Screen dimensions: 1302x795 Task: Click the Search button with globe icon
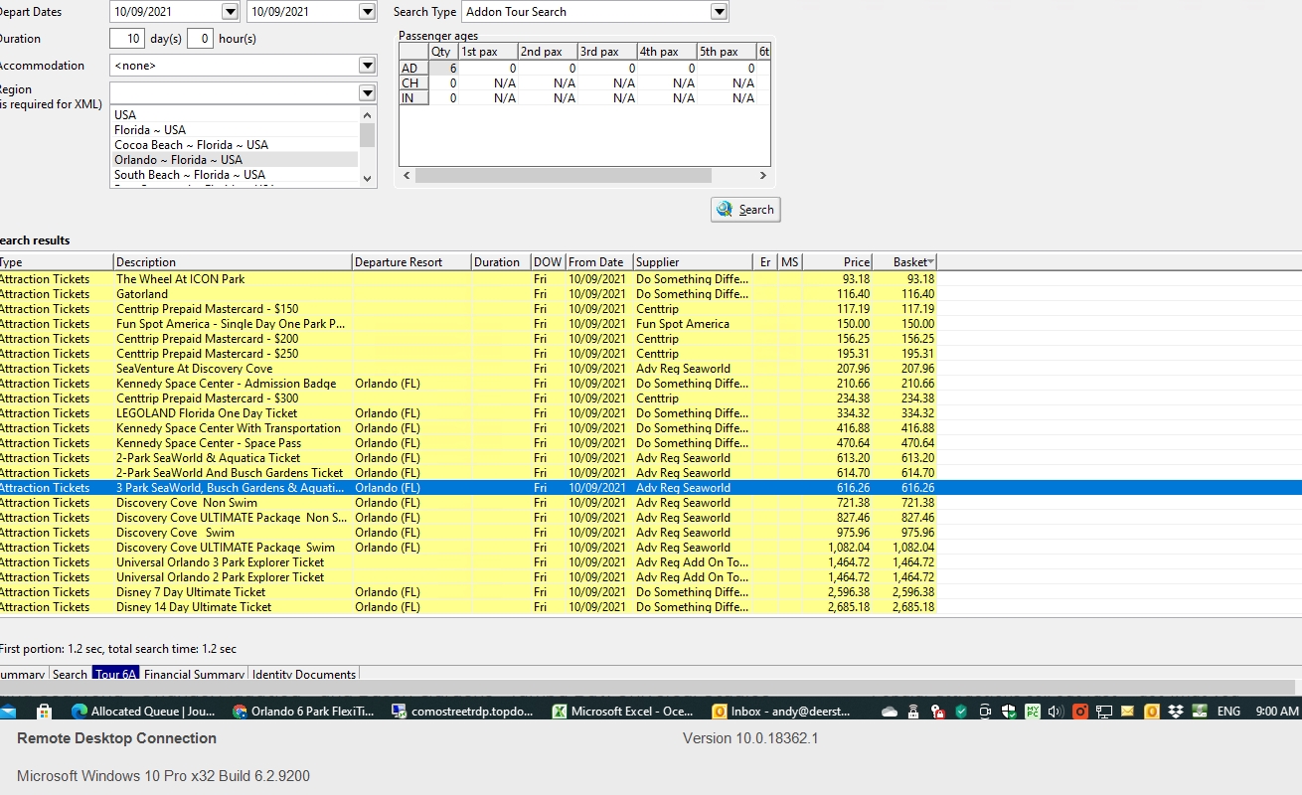tap(745, 210)
